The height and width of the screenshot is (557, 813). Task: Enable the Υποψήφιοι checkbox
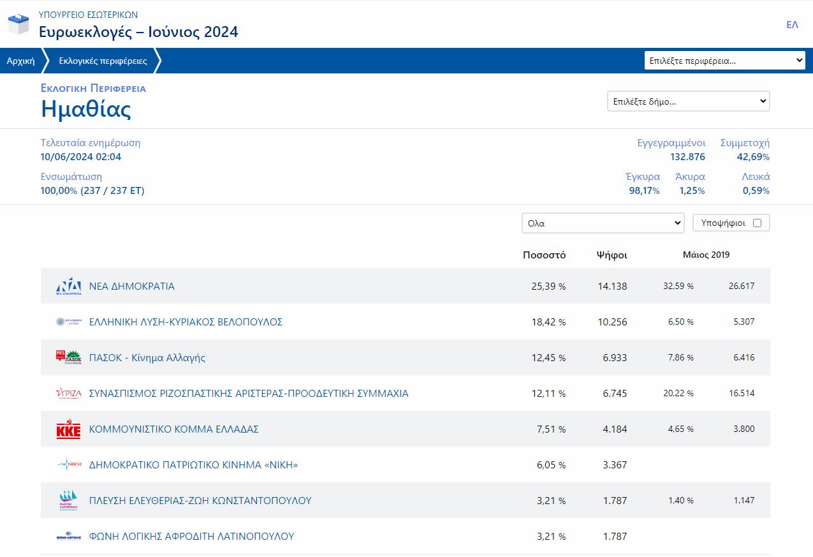[757, 223]
